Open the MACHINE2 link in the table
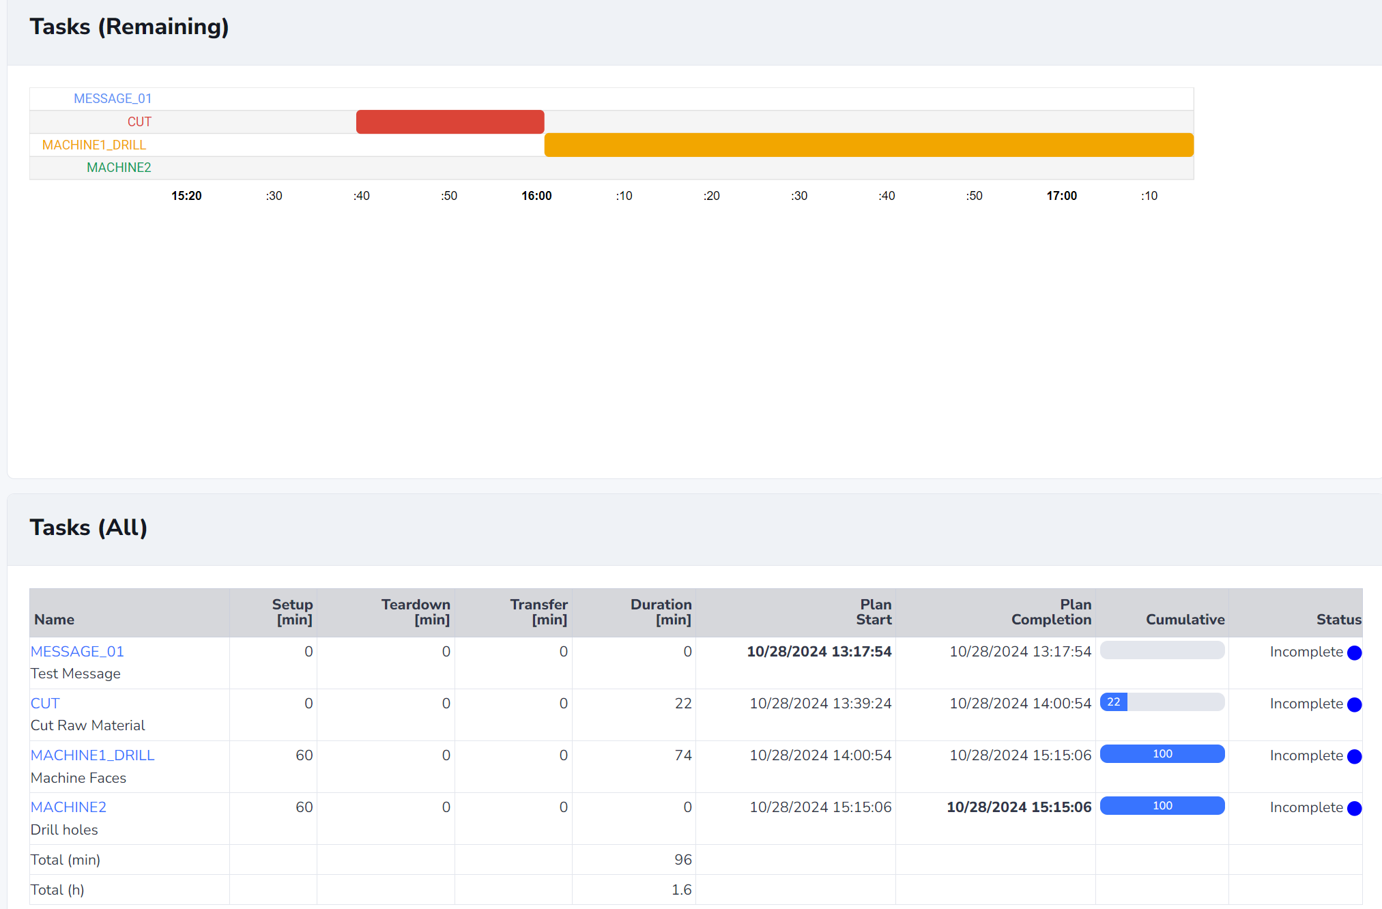The height and width of the screenshot is (909, 1382). (68, 807)
